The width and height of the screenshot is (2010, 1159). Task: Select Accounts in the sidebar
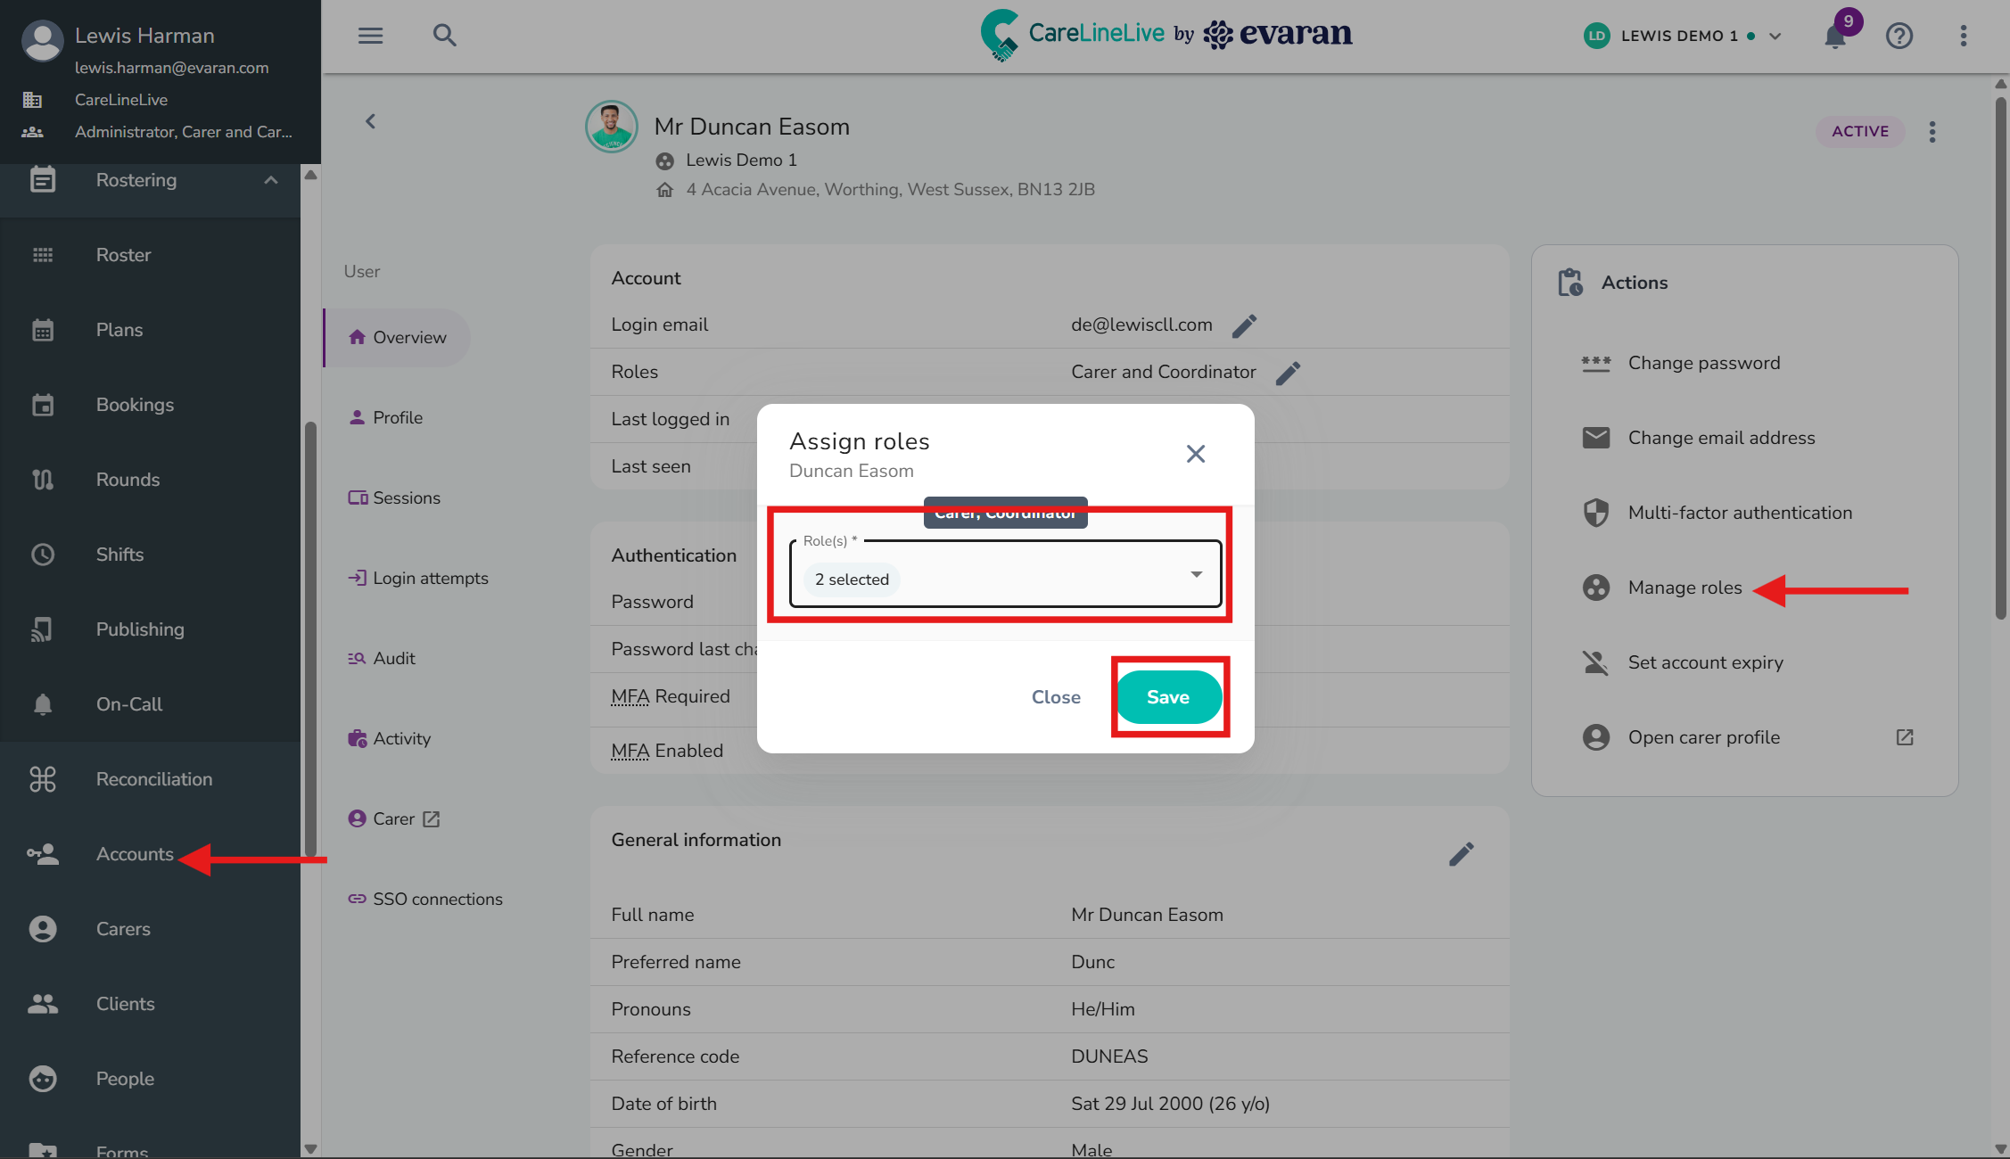[x=135, y=854]
